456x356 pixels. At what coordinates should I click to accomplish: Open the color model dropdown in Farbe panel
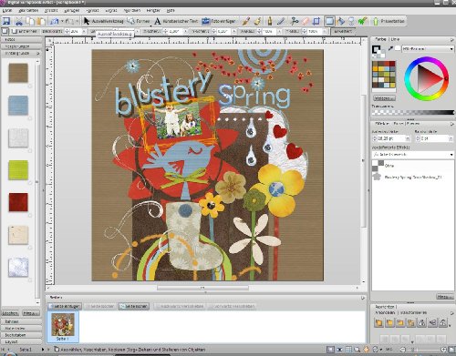pyautogui.click(x=428, y=48)
